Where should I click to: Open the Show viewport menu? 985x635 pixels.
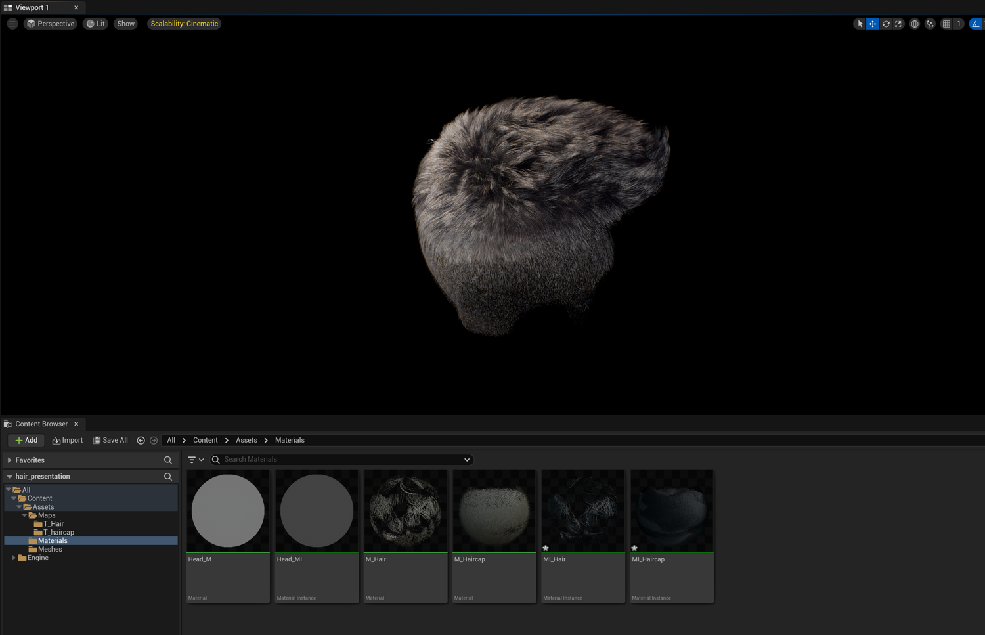[125, 24]
